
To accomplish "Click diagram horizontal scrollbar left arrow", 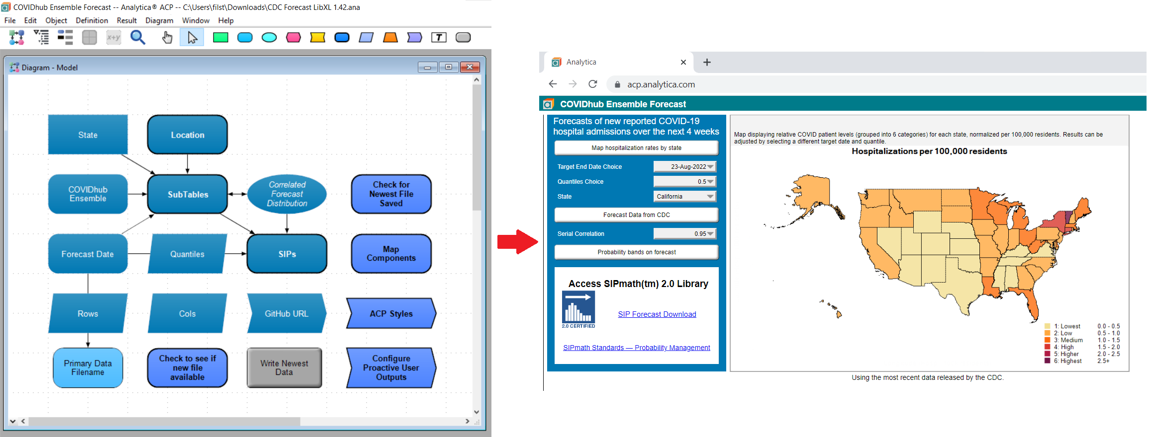I will pos(23,421).
